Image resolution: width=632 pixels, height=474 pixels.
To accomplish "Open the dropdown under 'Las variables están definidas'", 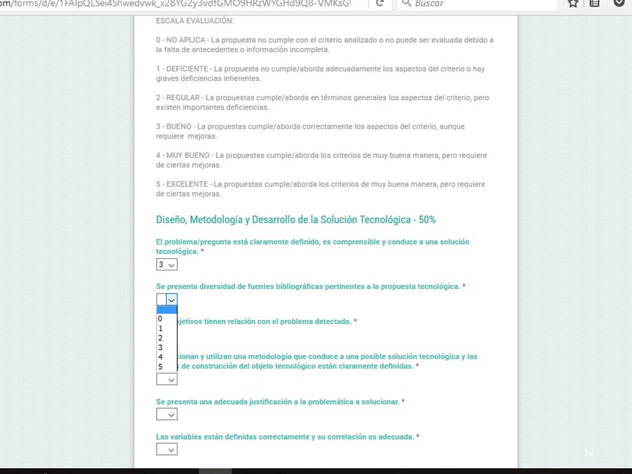I will click(167, 450).
